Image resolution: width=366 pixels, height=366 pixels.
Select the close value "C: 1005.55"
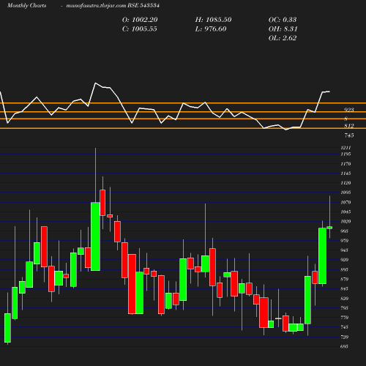click(x=140, y=29)
